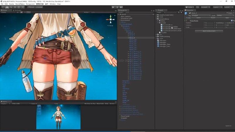Open the Account dropdown
This screenshot has width=235, height=132.
[205, 7]
